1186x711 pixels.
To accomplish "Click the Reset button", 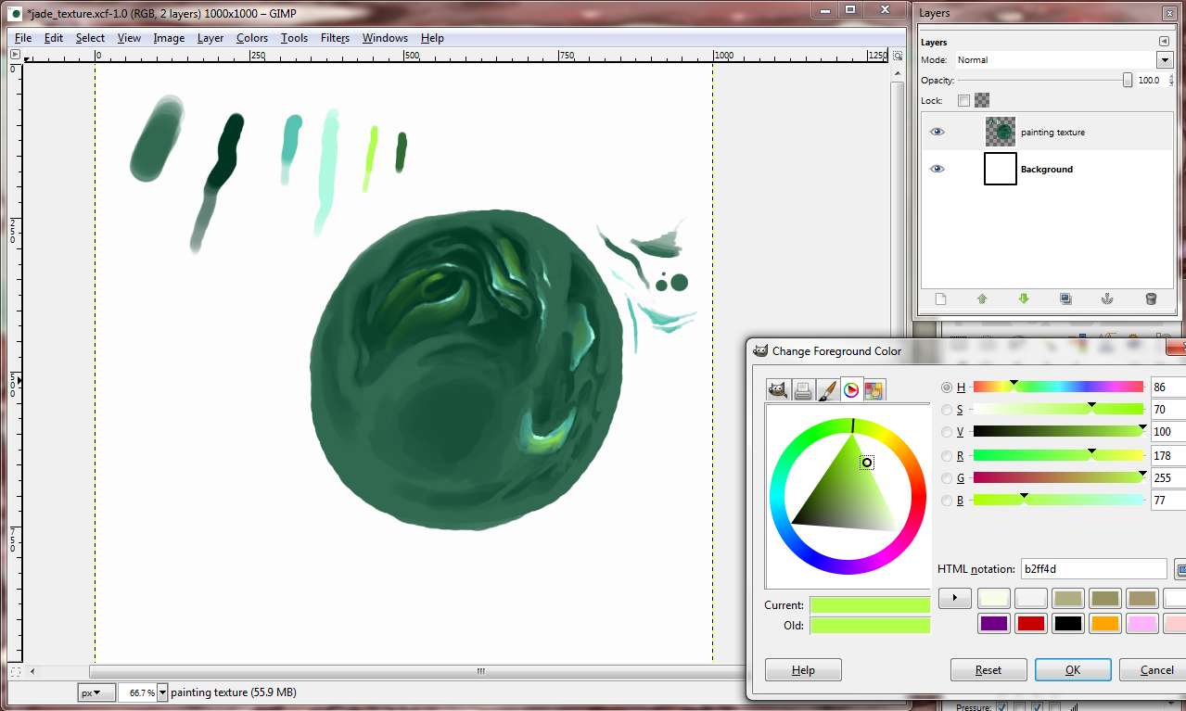I will pyautogui.click(x=988, y=670).
